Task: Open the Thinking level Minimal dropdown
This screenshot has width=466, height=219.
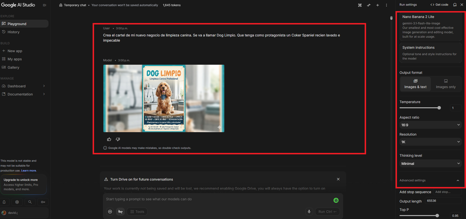Action: coord(430,164)
